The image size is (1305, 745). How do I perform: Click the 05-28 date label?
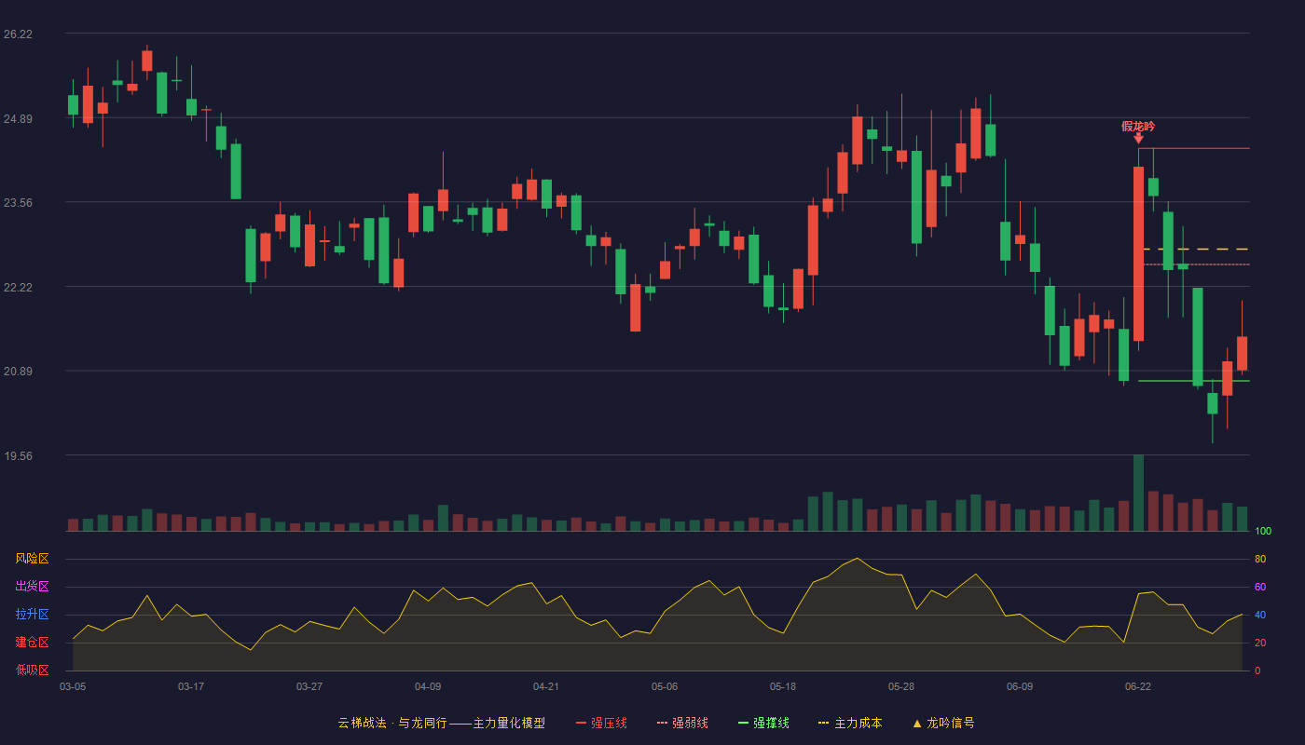[x=901, y=686]
